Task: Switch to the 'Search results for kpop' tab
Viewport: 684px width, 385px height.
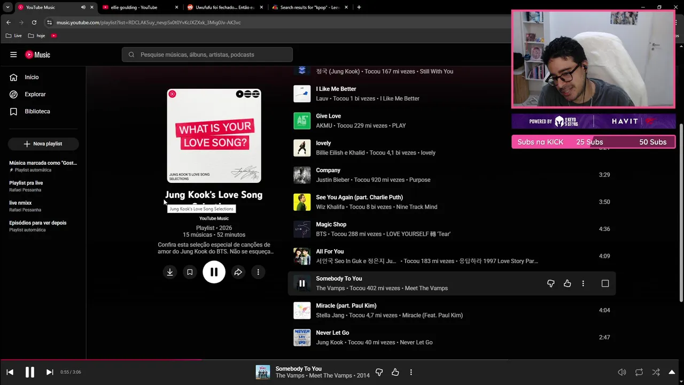Action: [x=310, y=7]
